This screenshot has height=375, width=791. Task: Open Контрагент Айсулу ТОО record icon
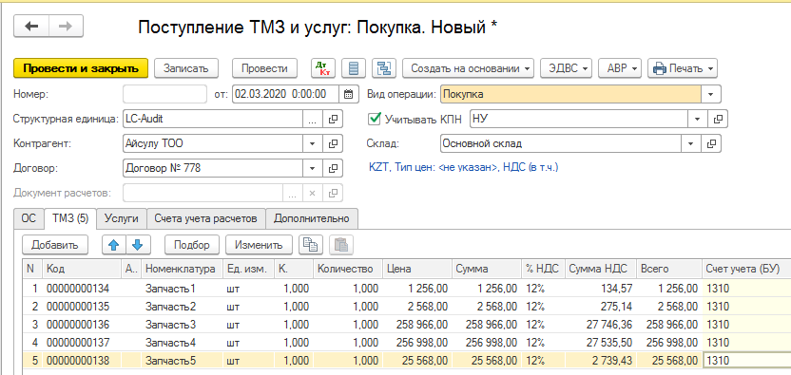point(333,143)
